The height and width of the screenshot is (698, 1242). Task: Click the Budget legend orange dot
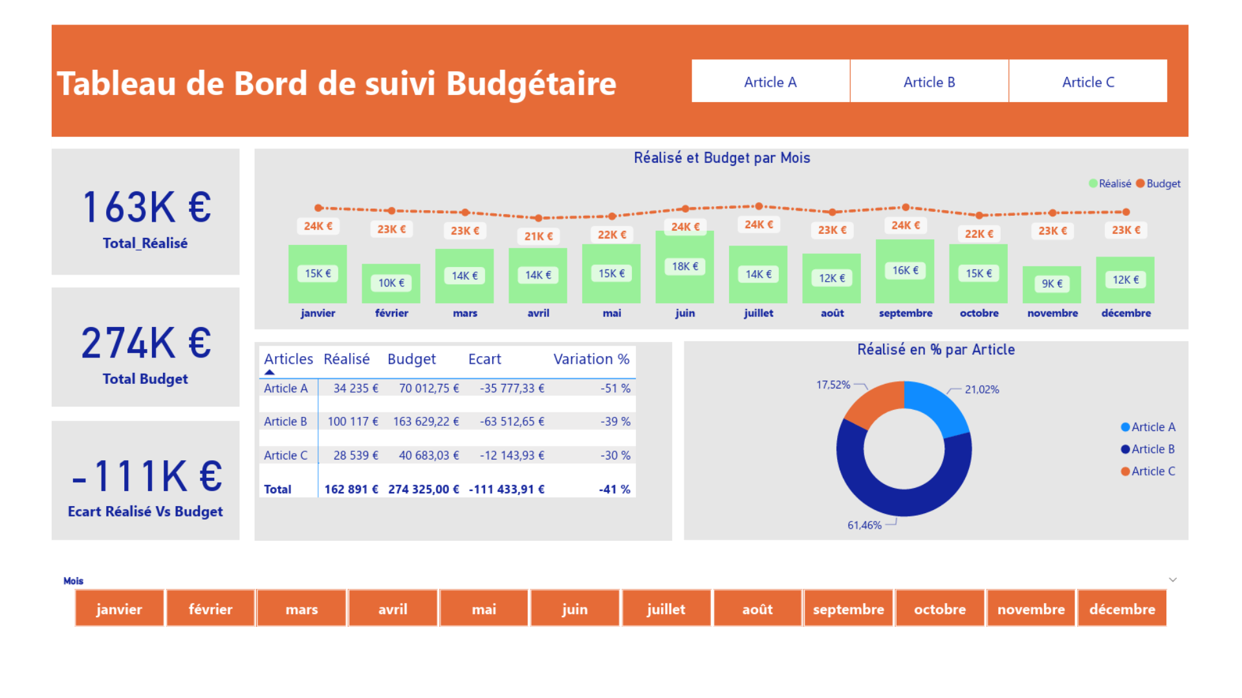[x=1140, y=184]
